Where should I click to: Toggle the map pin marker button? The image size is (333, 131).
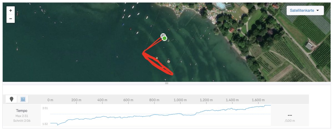pyautogui.click(x=11, y=99)
